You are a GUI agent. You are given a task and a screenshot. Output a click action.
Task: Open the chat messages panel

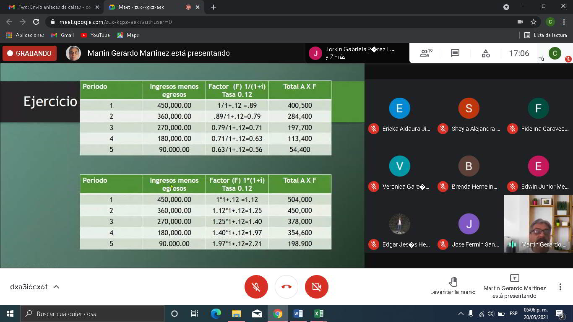(455, 53)
